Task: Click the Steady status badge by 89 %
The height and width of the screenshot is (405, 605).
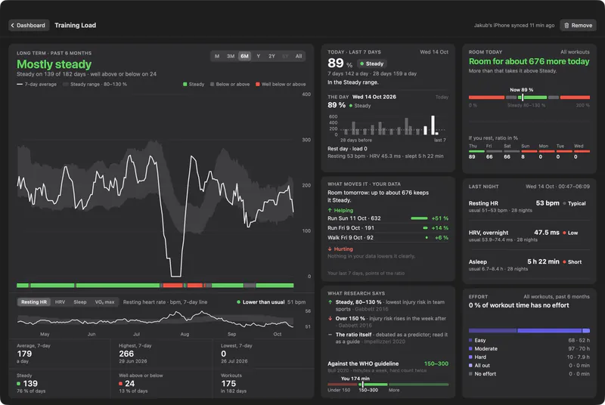Action: [x=372, y=63]
